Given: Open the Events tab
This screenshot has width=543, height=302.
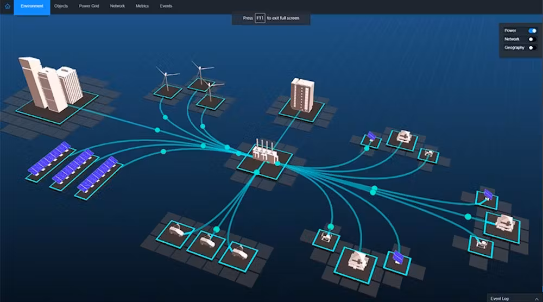Looking at the screenshot, I should coord(166,6).
